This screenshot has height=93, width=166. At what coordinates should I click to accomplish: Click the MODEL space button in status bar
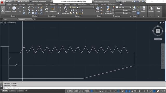(87, 91)
